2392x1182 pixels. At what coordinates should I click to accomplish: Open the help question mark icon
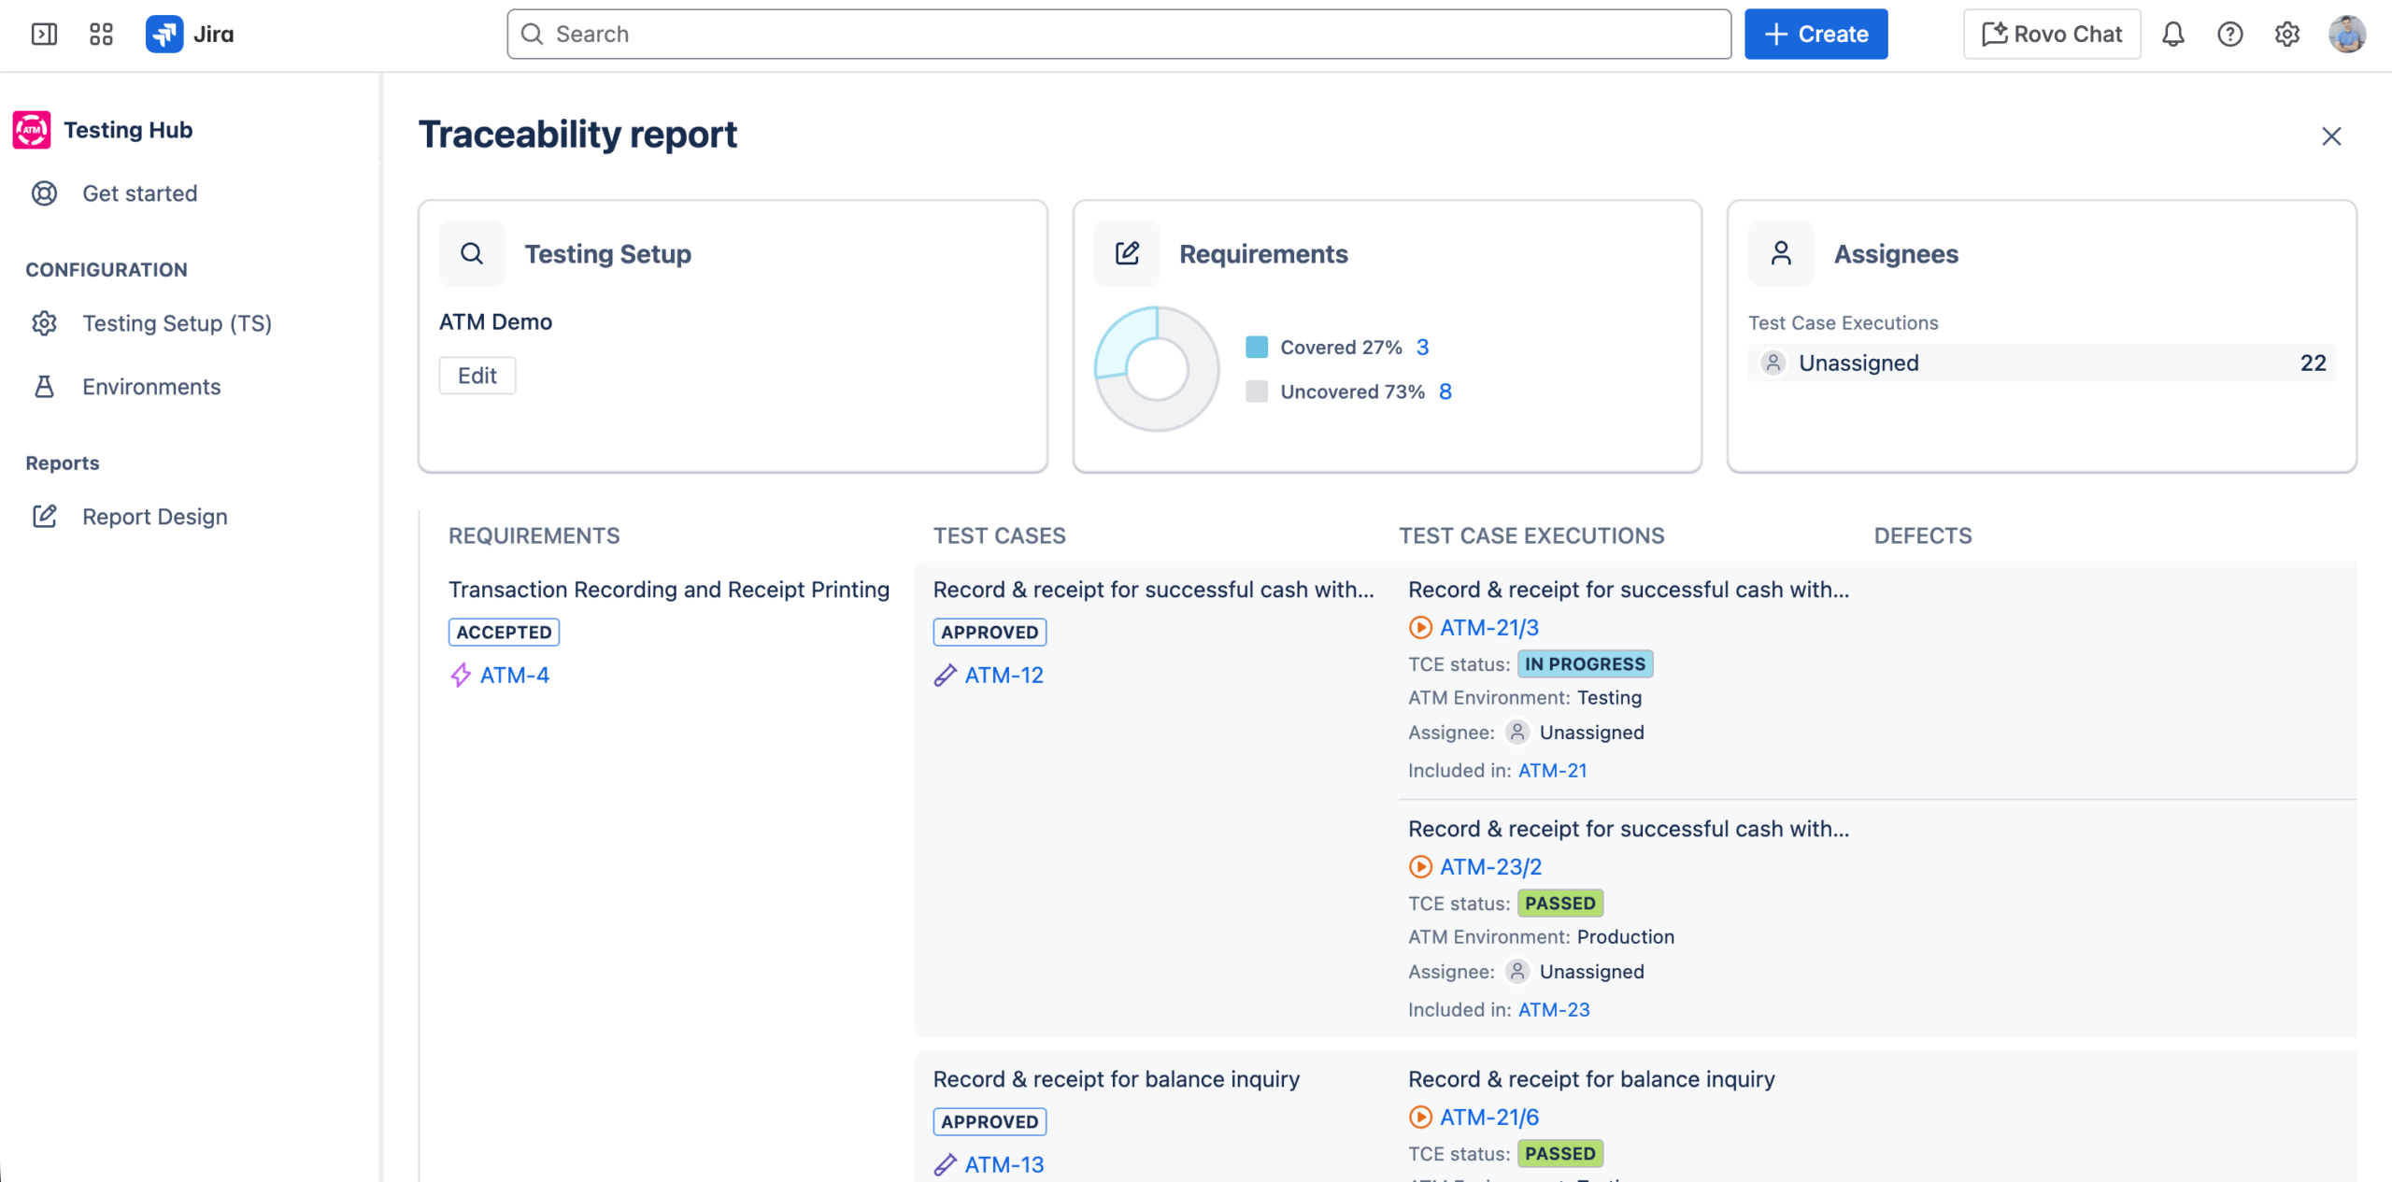2229,35
